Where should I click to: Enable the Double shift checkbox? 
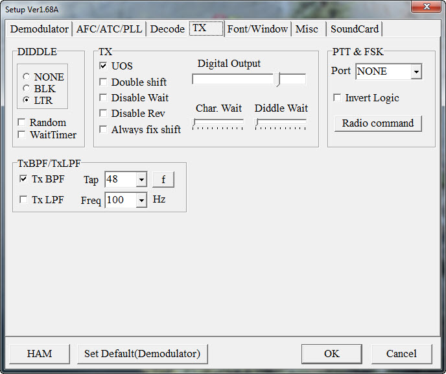pos(103,82)
